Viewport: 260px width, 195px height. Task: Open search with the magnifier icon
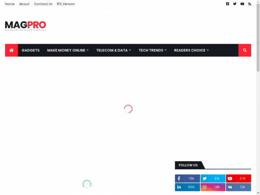(245, 50)
